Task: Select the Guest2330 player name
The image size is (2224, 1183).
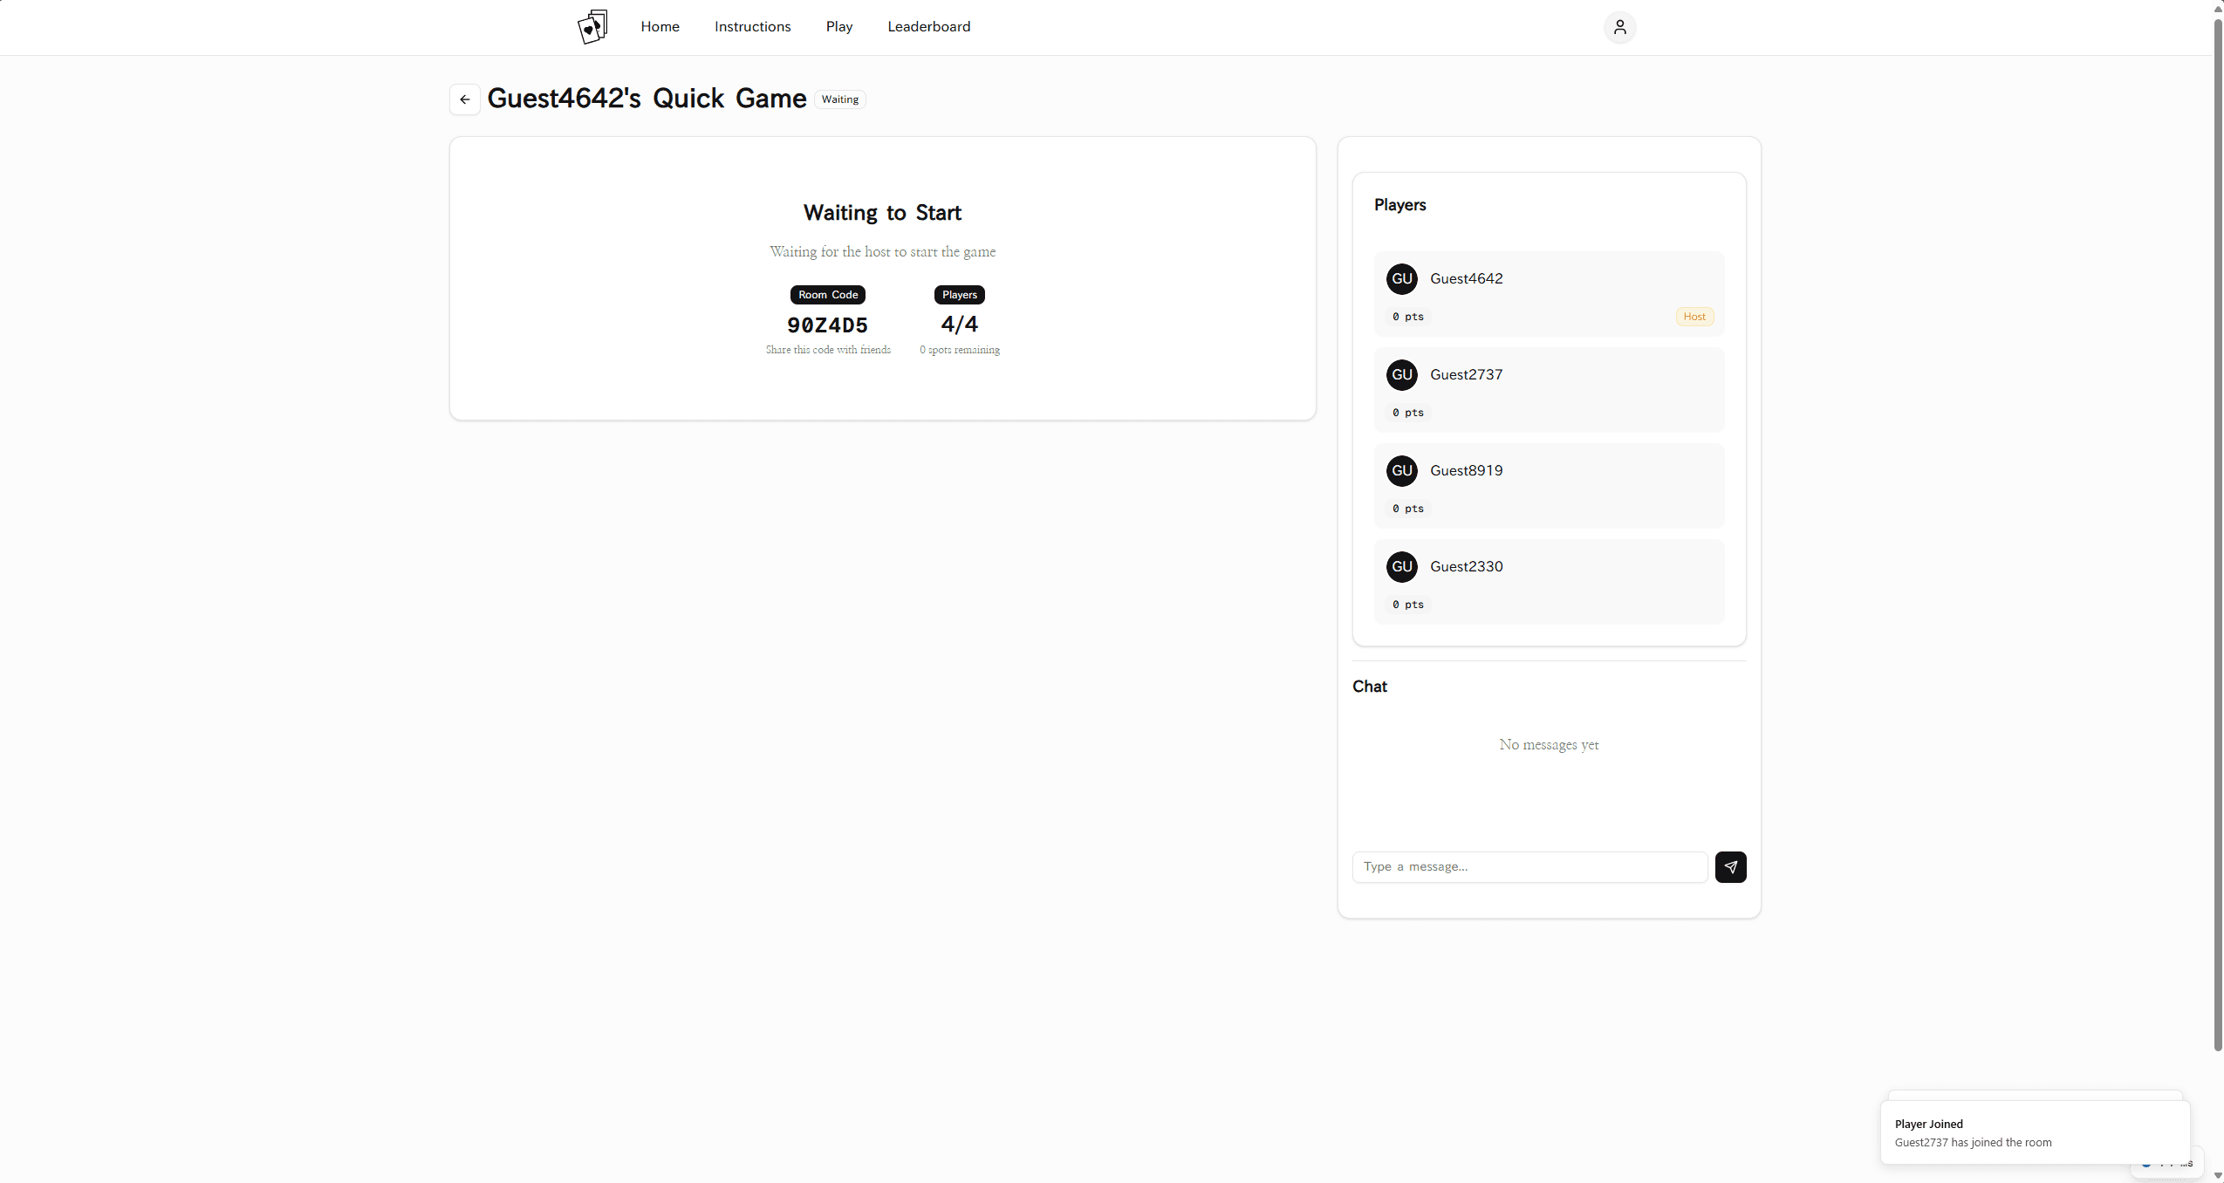Action: [x=1466, y=567]
